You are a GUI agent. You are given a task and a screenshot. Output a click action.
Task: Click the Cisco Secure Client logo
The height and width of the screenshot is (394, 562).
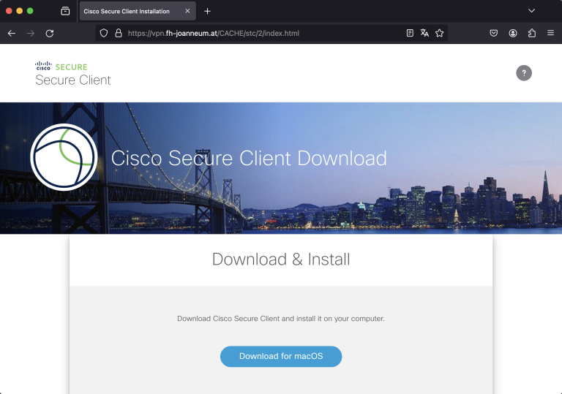(72, 73)
